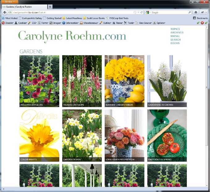Screen dimensions: 210x192
Task: Open the SEARCH site navigation link
Action: [175, 40]
